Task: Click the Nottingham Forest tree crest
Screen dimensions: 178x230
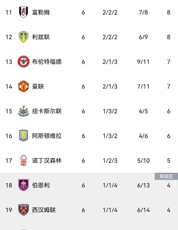Action: (x=23, y=161)
